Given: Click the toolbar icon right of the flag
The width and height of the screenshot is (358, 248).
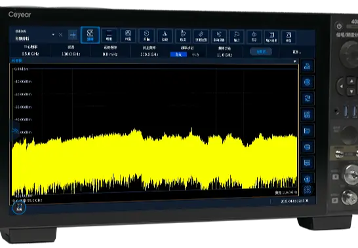Looking at the screenshot, I should click(x=254, y=37).
